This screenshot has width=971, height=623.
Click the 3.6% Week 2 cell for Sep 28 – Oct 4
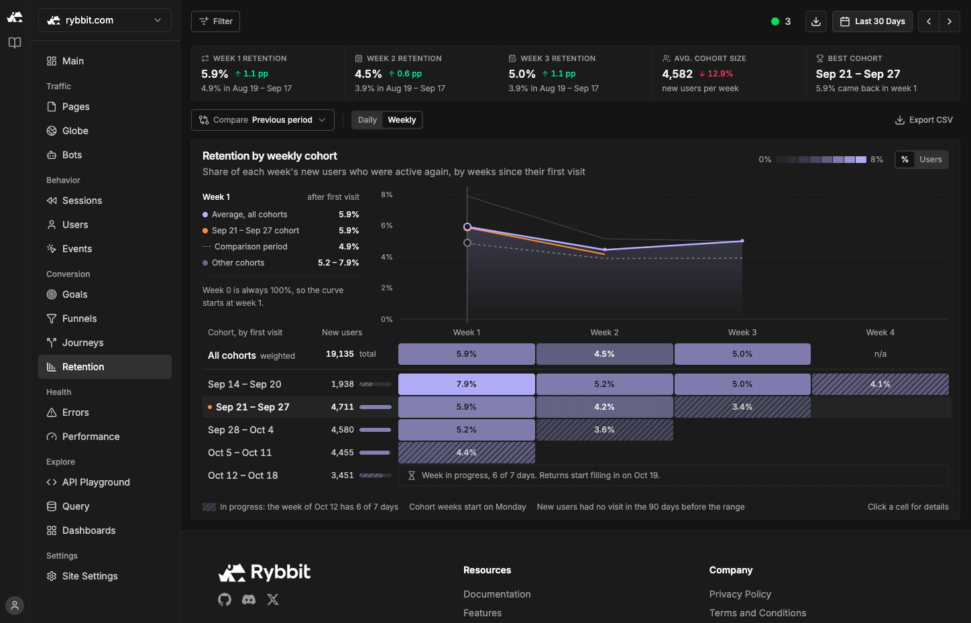(605, 430)
